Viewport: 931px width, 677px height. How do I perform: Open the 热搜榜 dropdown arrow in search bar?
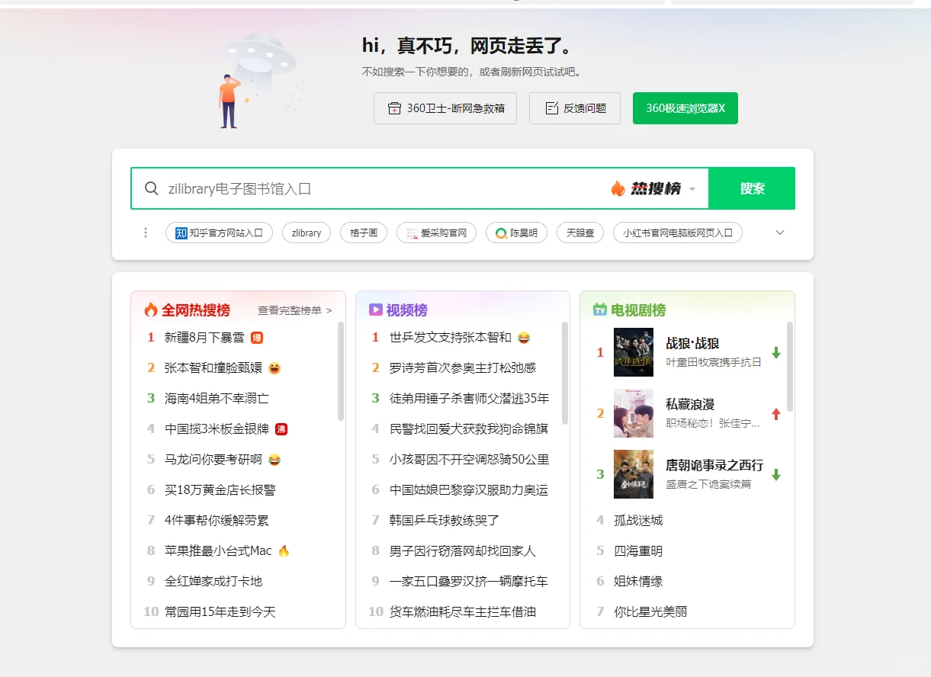click(x=692, y=189)
